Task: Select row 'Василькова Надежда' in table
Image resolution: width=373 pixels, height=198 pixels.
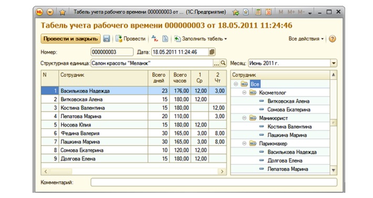Action: click(134, 91)
